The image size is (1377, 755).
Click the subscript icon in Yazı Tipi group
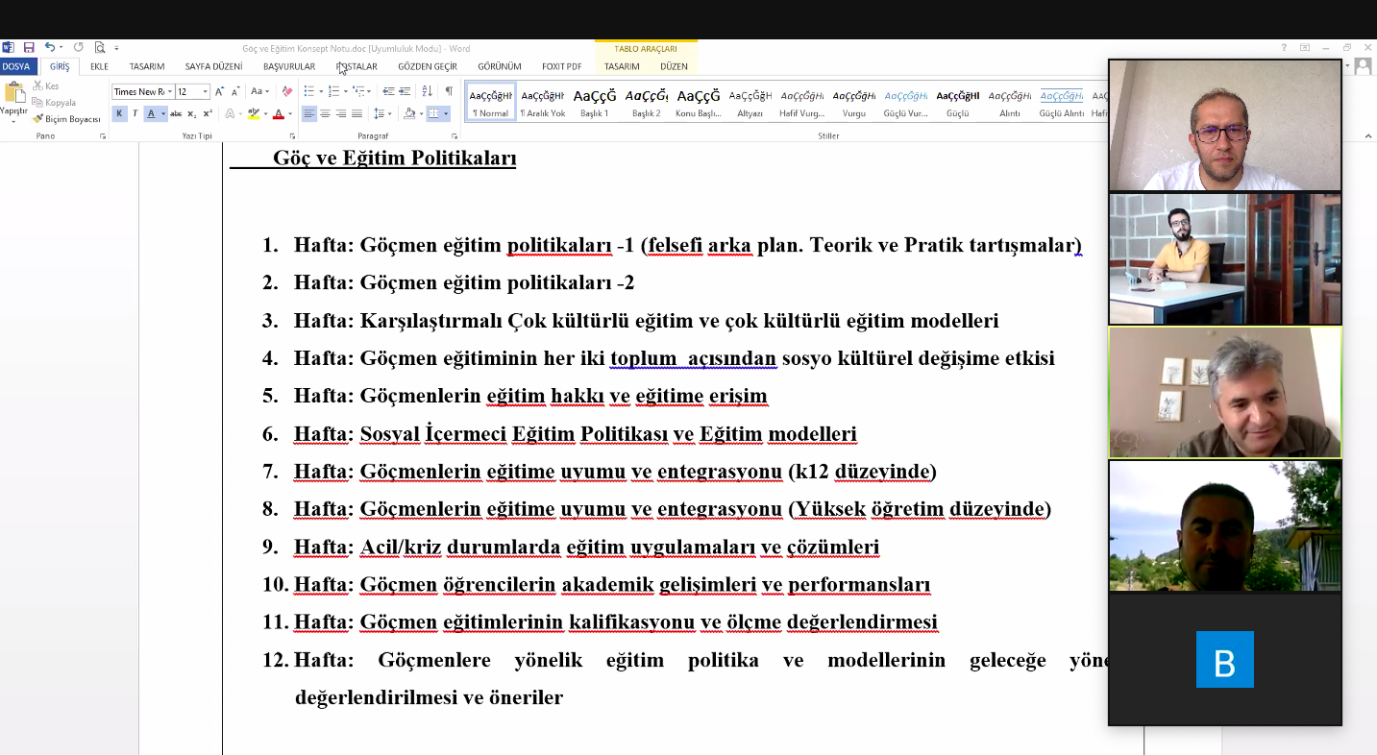(190, 114)
